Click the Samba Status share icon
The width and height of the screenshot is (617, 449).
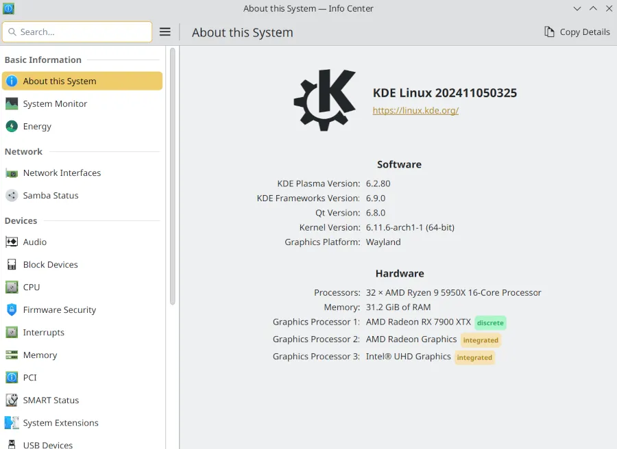click(x=12, y=195)
